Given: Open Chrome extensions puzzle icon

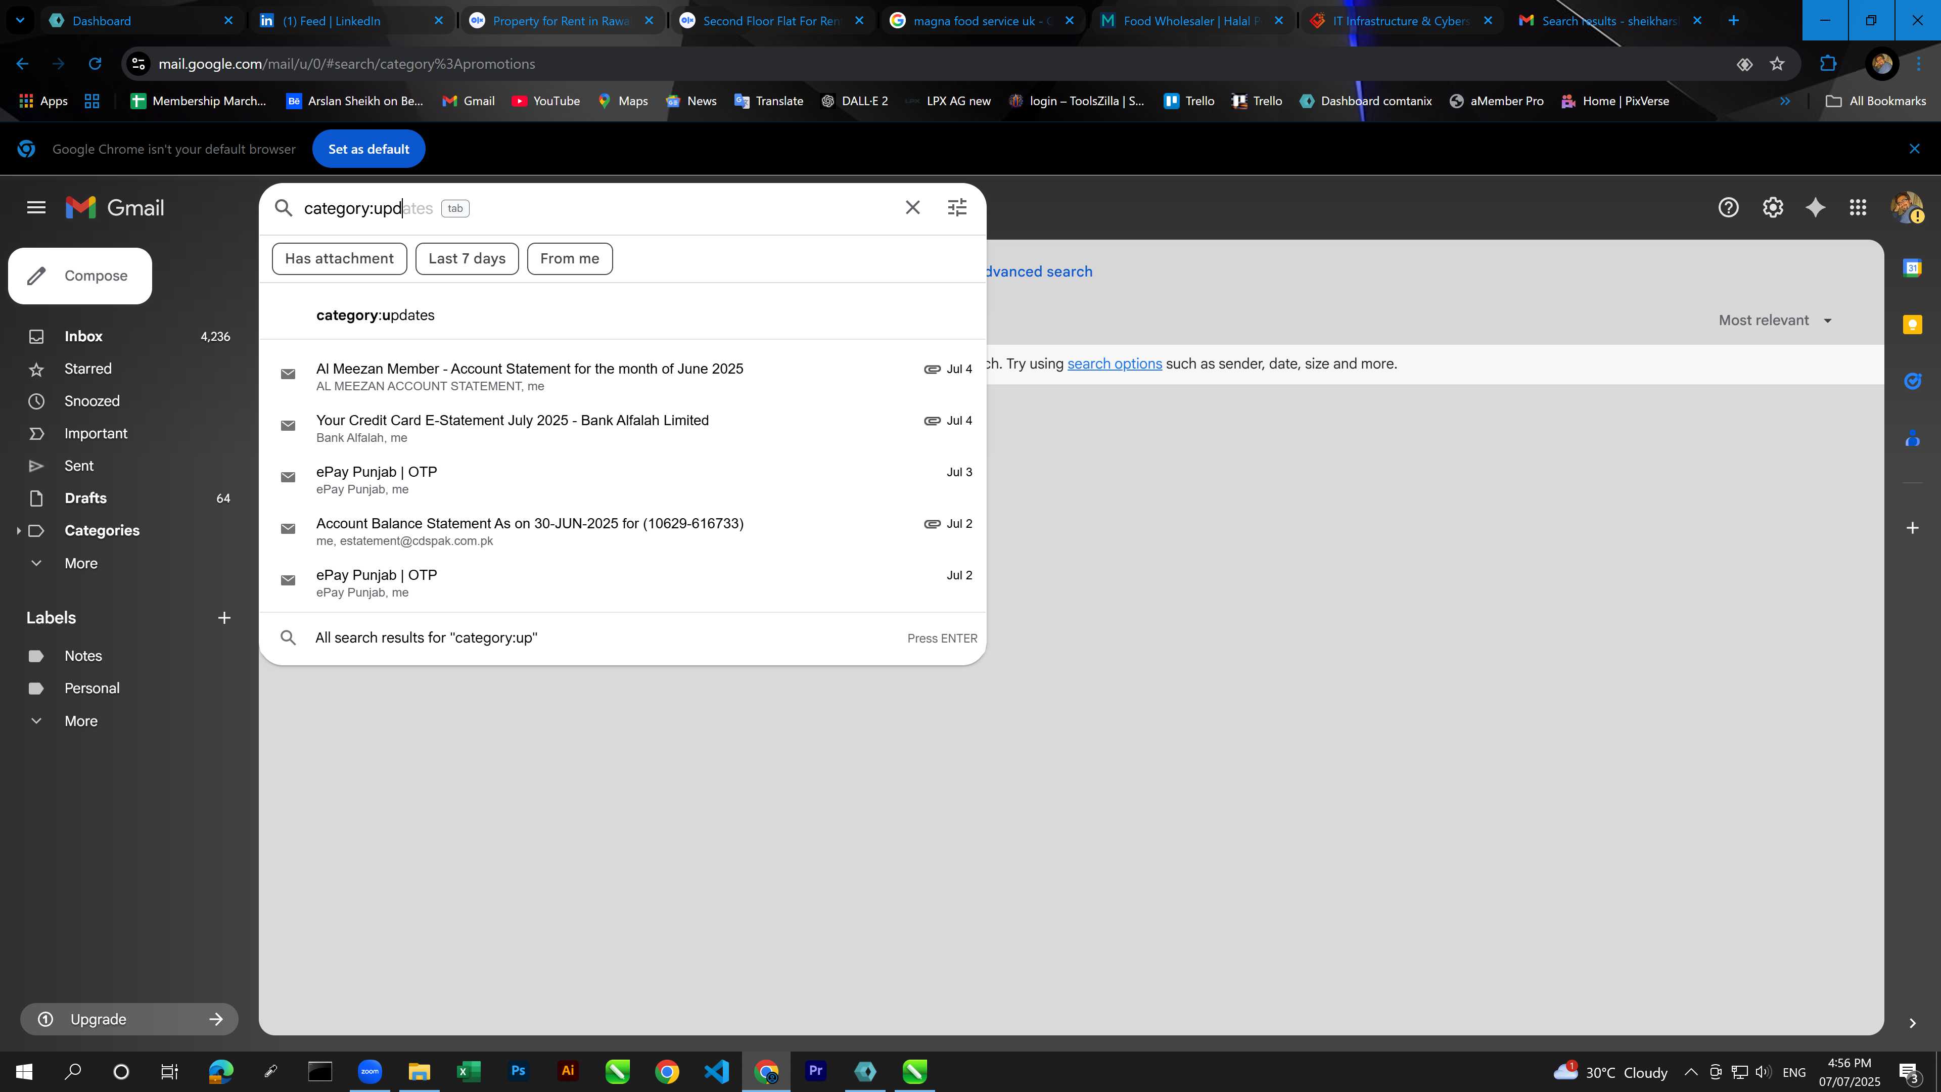Looking at the screenshot, I should [1828, 64].
